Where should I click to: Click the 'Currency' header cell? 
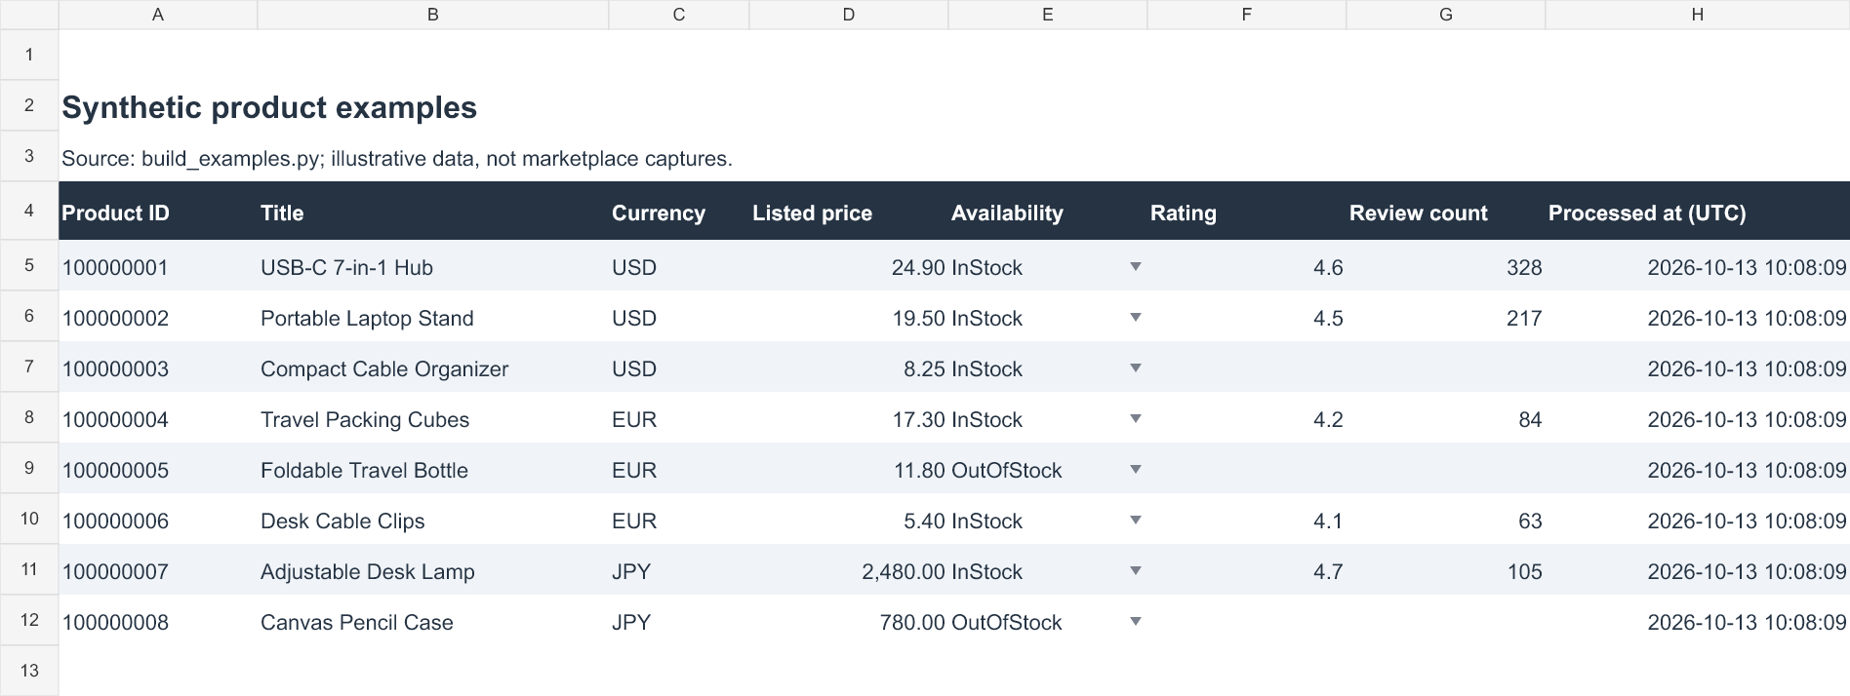click(679, 213)
